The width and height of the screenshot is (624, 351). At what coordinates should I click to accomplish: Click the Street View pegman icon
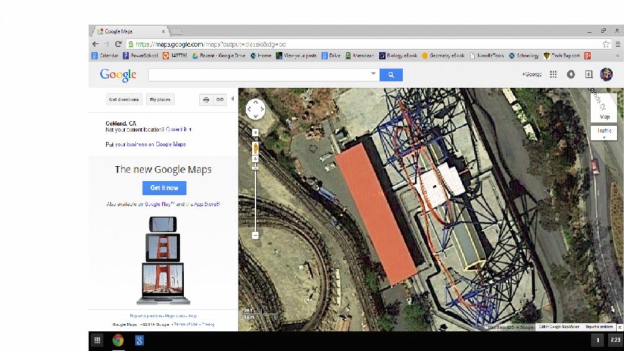255,148
